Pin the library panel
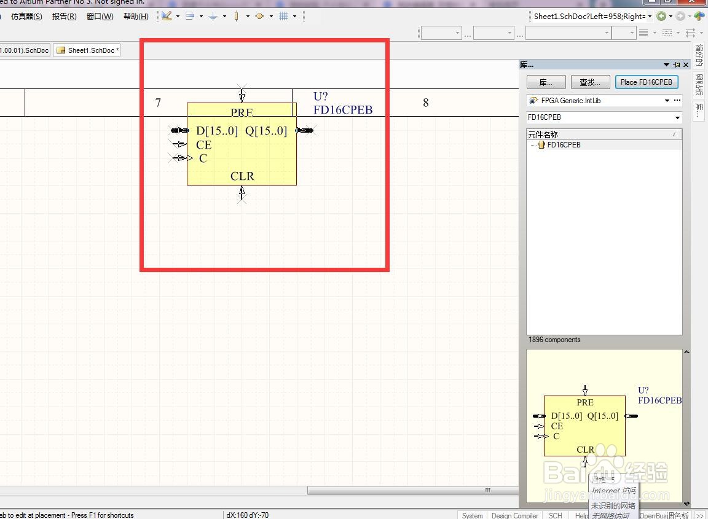 [x=677, y=65]
